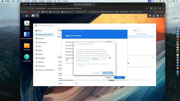Viewport: 180px width, 101px height.
Task: Open the All Bookmarks folder
Action: click(x=159, y=12)
